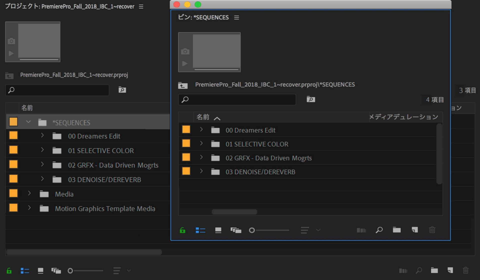Expand 00 Dreamers Edit in Project panel

tap(42, 135)
